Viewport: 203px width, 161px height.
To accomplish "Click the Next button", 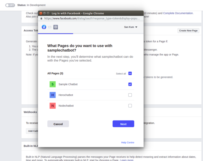I will click(123, 124).
